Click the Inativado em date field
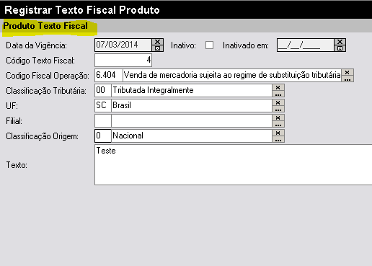 (x=306, y=45)
